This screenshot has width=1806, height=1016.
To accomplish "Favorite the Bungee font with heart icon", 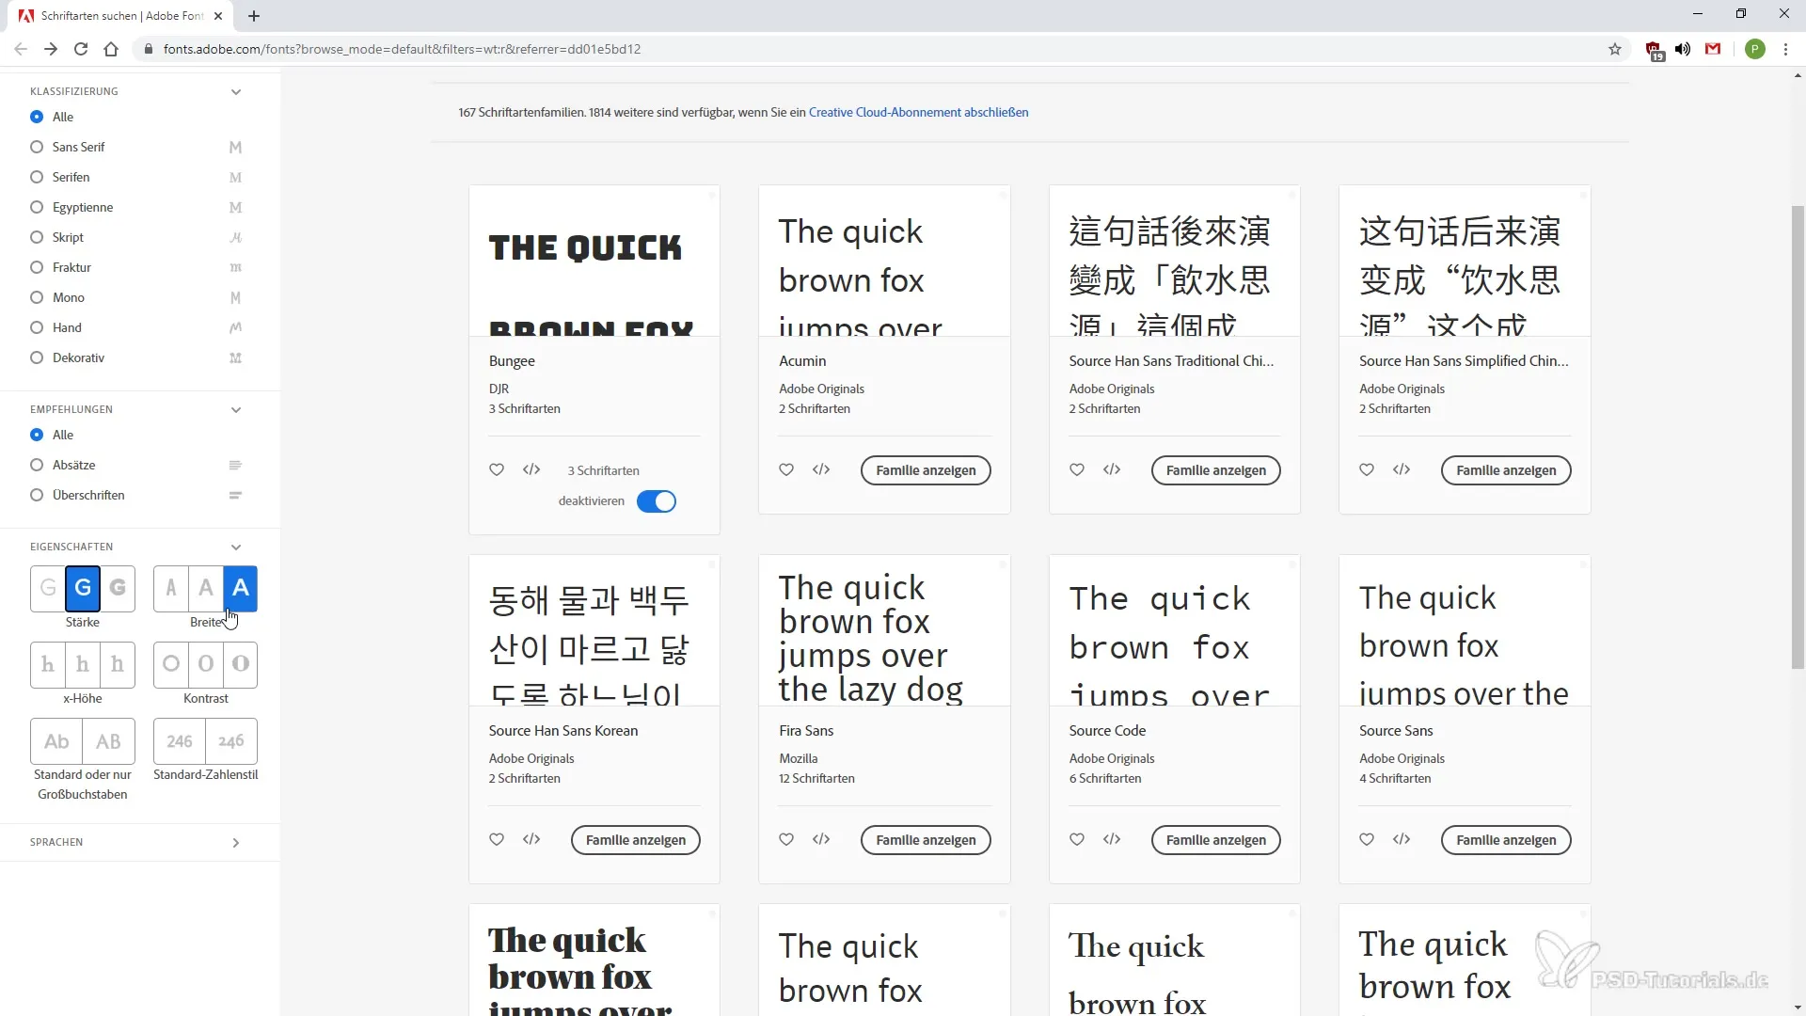I will pos(497,469).
